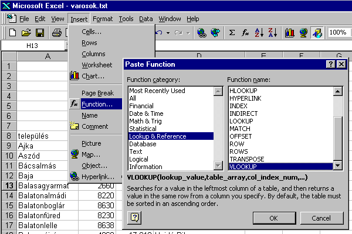Click the Undo arrow icon
The width and height of the screenshot is (352, 234).
pos(159,33)
